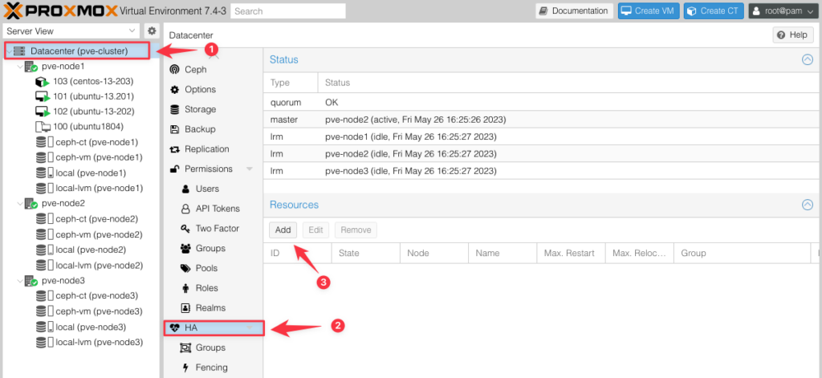
Task: Click the disabled Edit button
Action: point(315,230)
